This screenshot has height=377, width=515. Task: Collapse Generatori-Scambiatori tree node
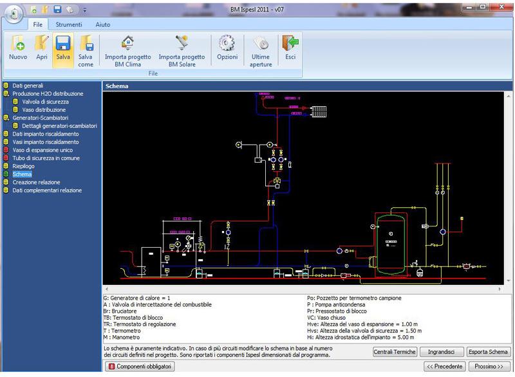coord(6,118)
